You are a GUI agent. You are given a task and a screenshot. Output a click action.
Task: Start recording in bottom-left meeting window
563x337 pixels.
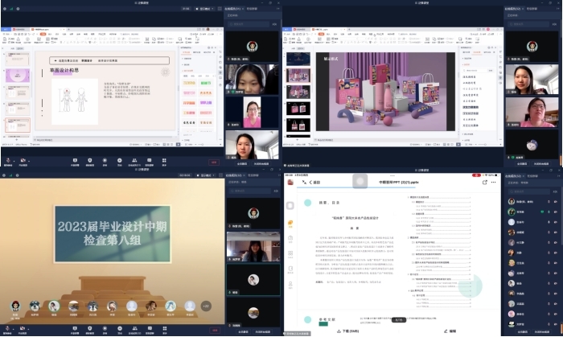105,330
